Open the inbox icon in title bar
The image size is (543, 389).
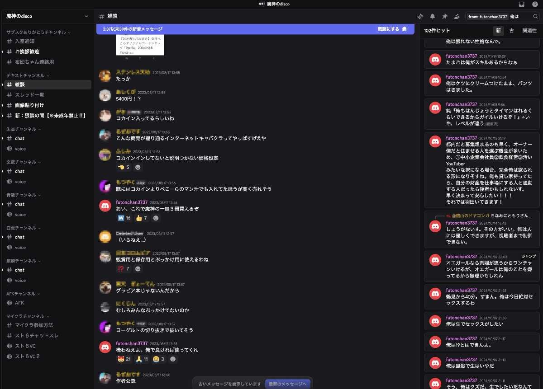(x=522, y=4)
